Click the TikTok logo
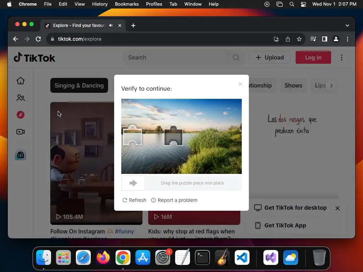The width and height of the screenshot is (363, 272). click(x=34, y=58)
